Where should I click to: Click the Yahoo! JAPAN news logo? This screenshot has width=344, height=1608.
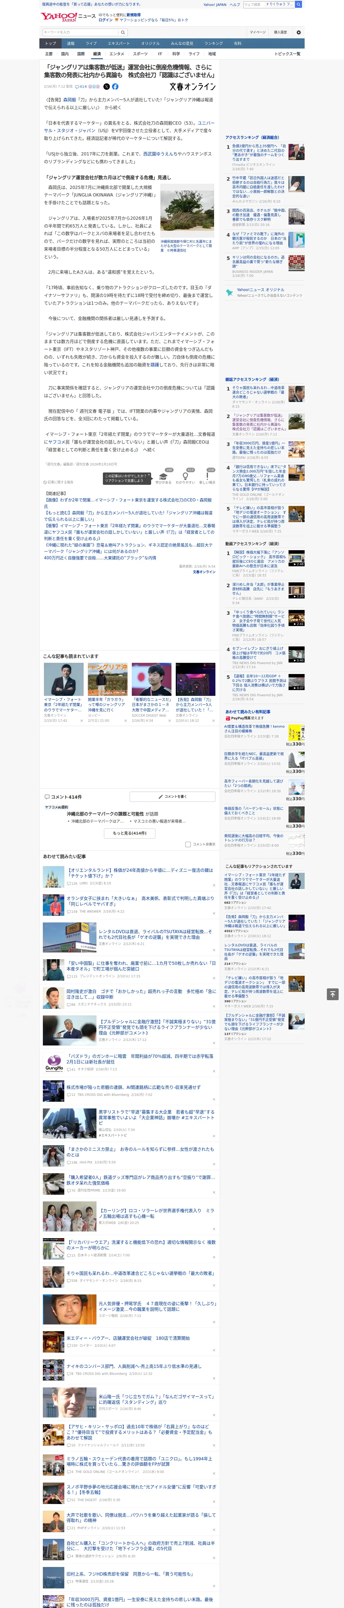pyautogui.click(x=68, y=17)
